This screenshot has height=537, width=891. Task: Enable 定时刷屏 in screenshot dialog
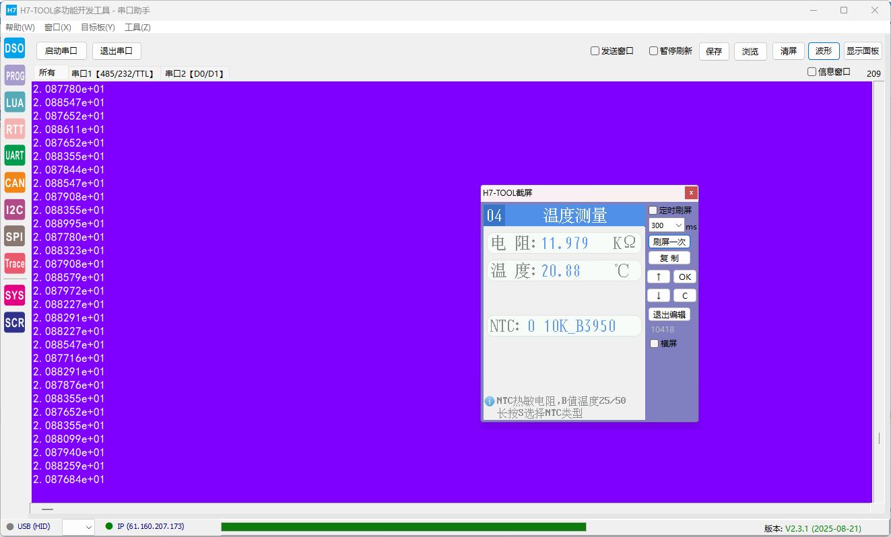(653, 211)
